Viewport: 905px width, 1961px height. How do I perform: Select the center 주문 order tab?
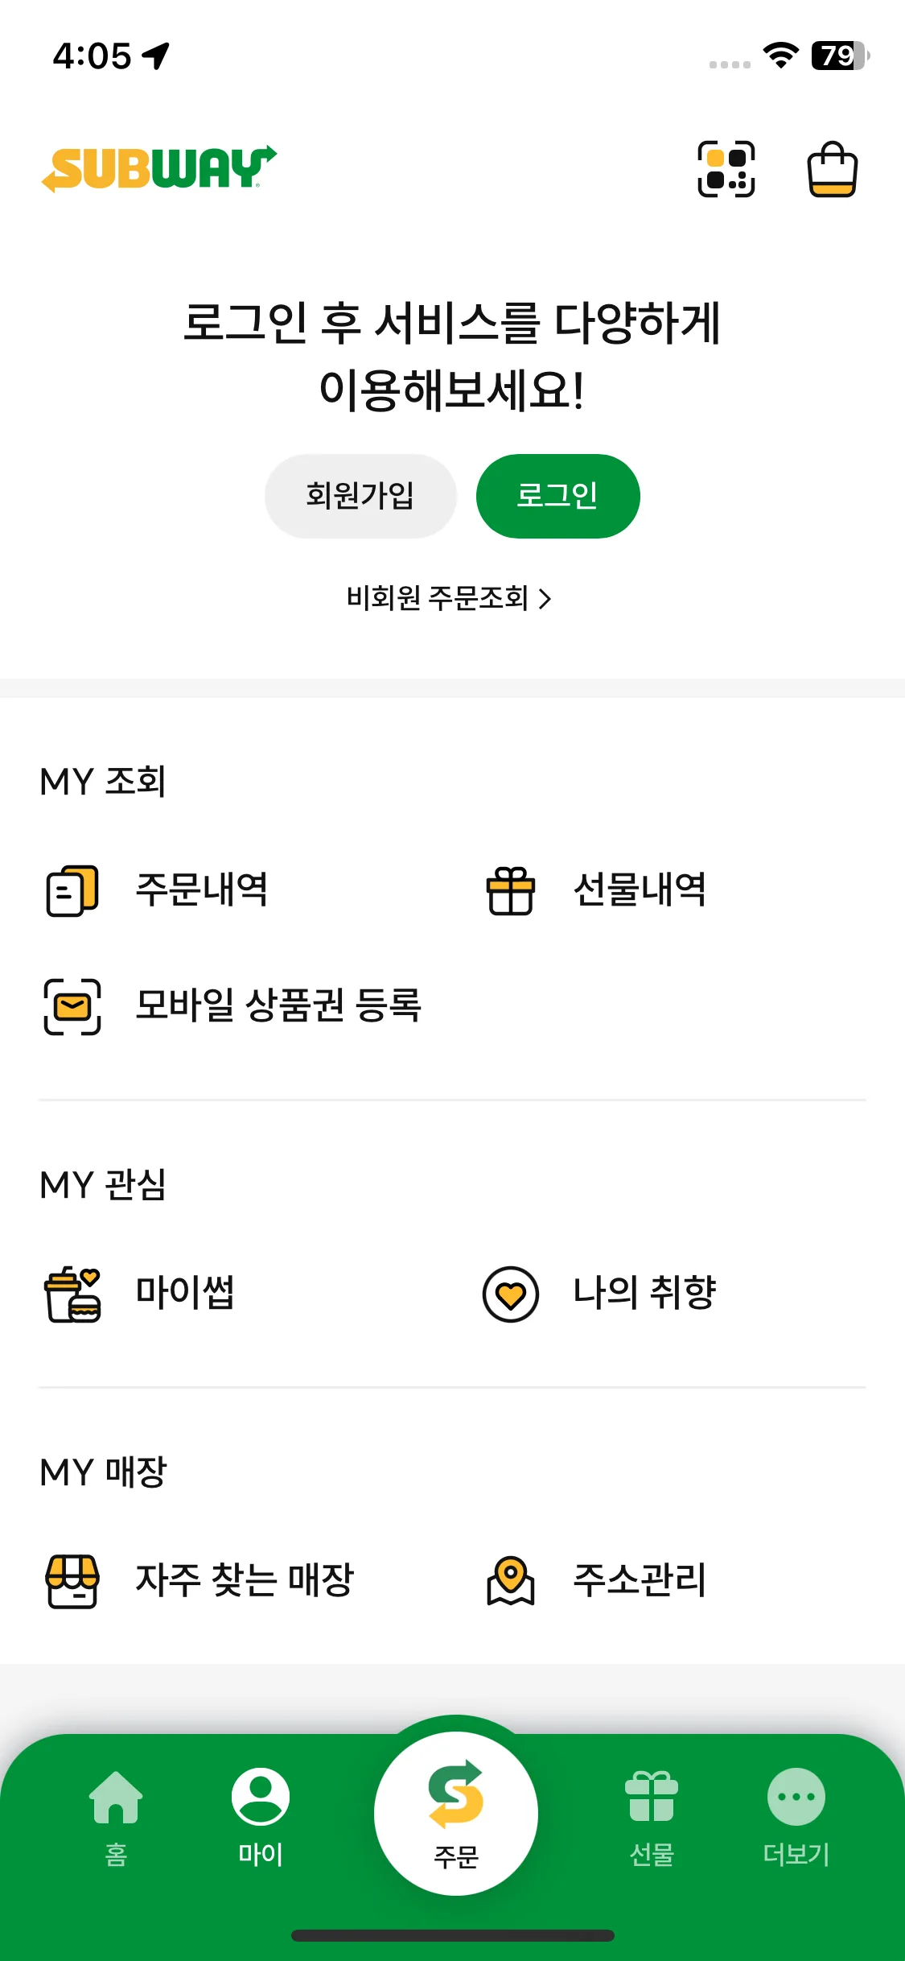456,1813
